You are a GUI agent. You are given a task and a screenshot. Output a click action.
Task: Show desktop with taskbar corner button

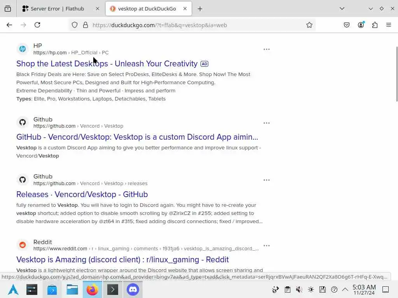[386, 289]
